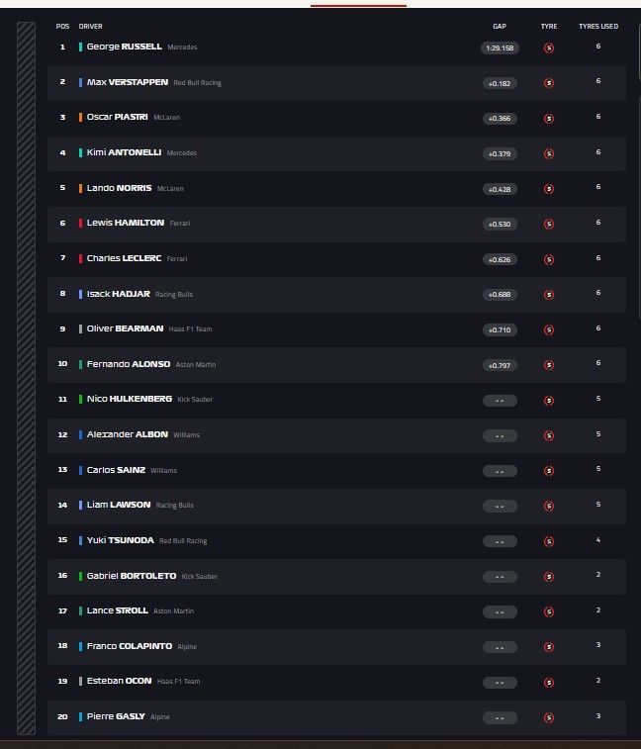Click Verstappen's +0.182 gap badge

[500, 83]
